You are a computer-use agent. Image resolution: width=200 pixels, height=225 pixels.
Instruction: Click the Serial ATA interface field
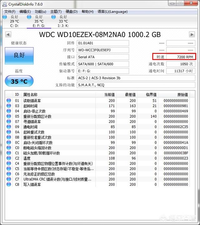click(x=103, y=57)
